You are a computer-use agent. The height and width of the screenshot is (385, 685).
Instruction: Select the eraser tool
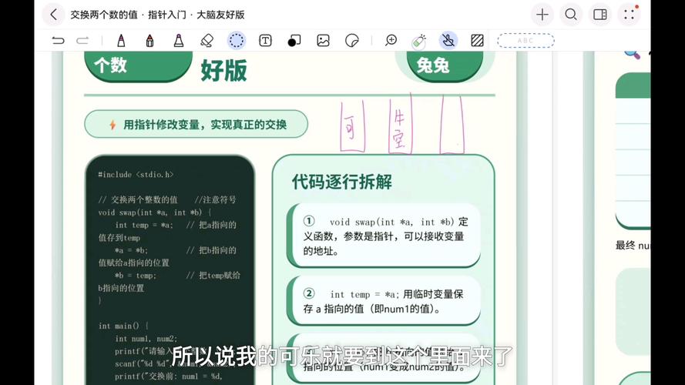[207, 41]
